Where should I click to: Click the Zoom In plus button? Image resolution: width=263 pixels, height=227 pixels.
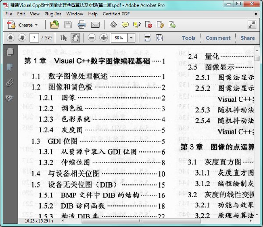coord(103,38)
